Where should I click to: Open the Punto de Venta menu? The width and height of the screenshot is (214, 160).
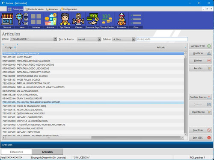coord(34,9)
